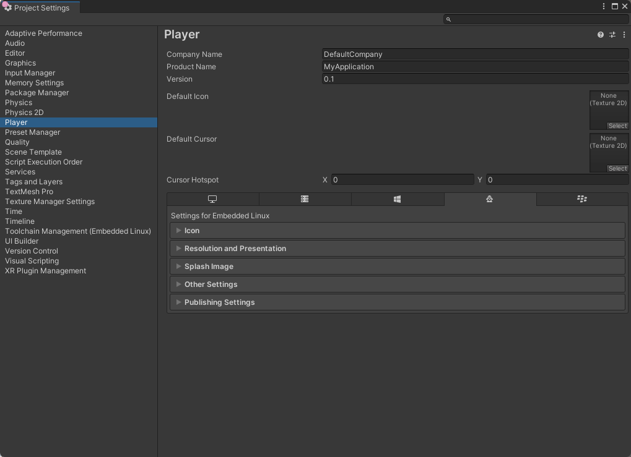Viewport: 631px width, 457px height.
Task: Switch to the Dedicated Server platform icon
Action: click(305, 199)
